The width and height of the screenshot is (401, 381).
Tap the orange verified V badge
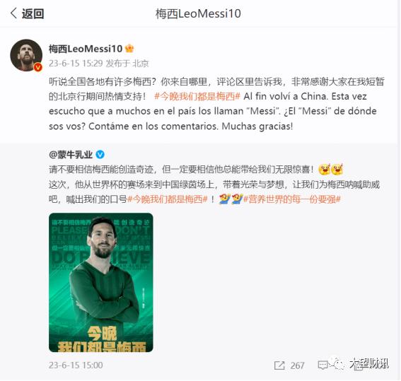[38, 67]
